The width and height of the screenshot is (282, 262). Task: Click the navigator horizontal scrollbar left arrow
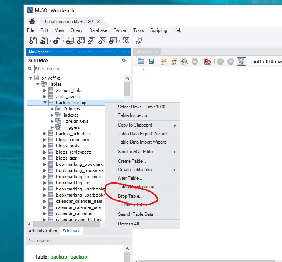click(29, 224)
